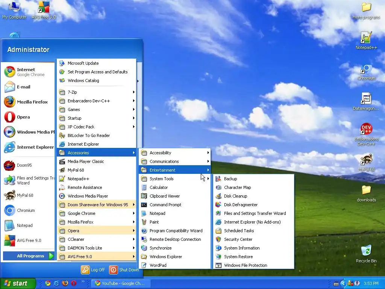Select Entertainment in Accessories menu
This screenshot has height=289, width=385.
[175, 170]
